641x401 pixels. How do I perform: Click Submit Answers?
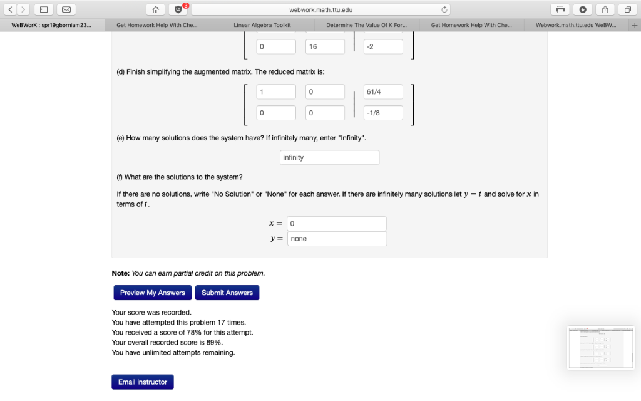pyautogui.click(x=227, y=293)
